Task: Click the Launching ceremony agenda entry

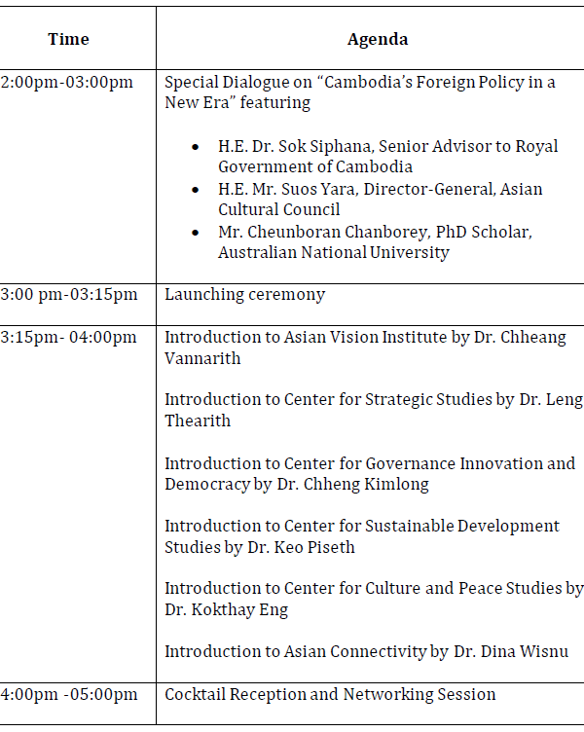Action: [x=244, y=294]
